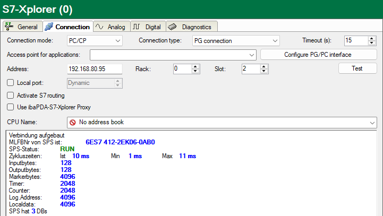Image resolution: width=383 pixels, height=216 pixels.
Task: Expand Access point for applications dropdown
Action: (252, 55)
